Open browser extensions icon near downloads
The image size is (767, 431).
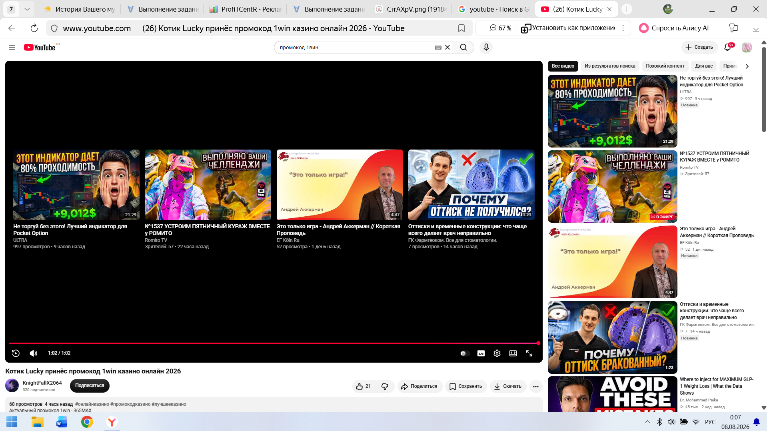pyautogui.click(x=733, y=28)
